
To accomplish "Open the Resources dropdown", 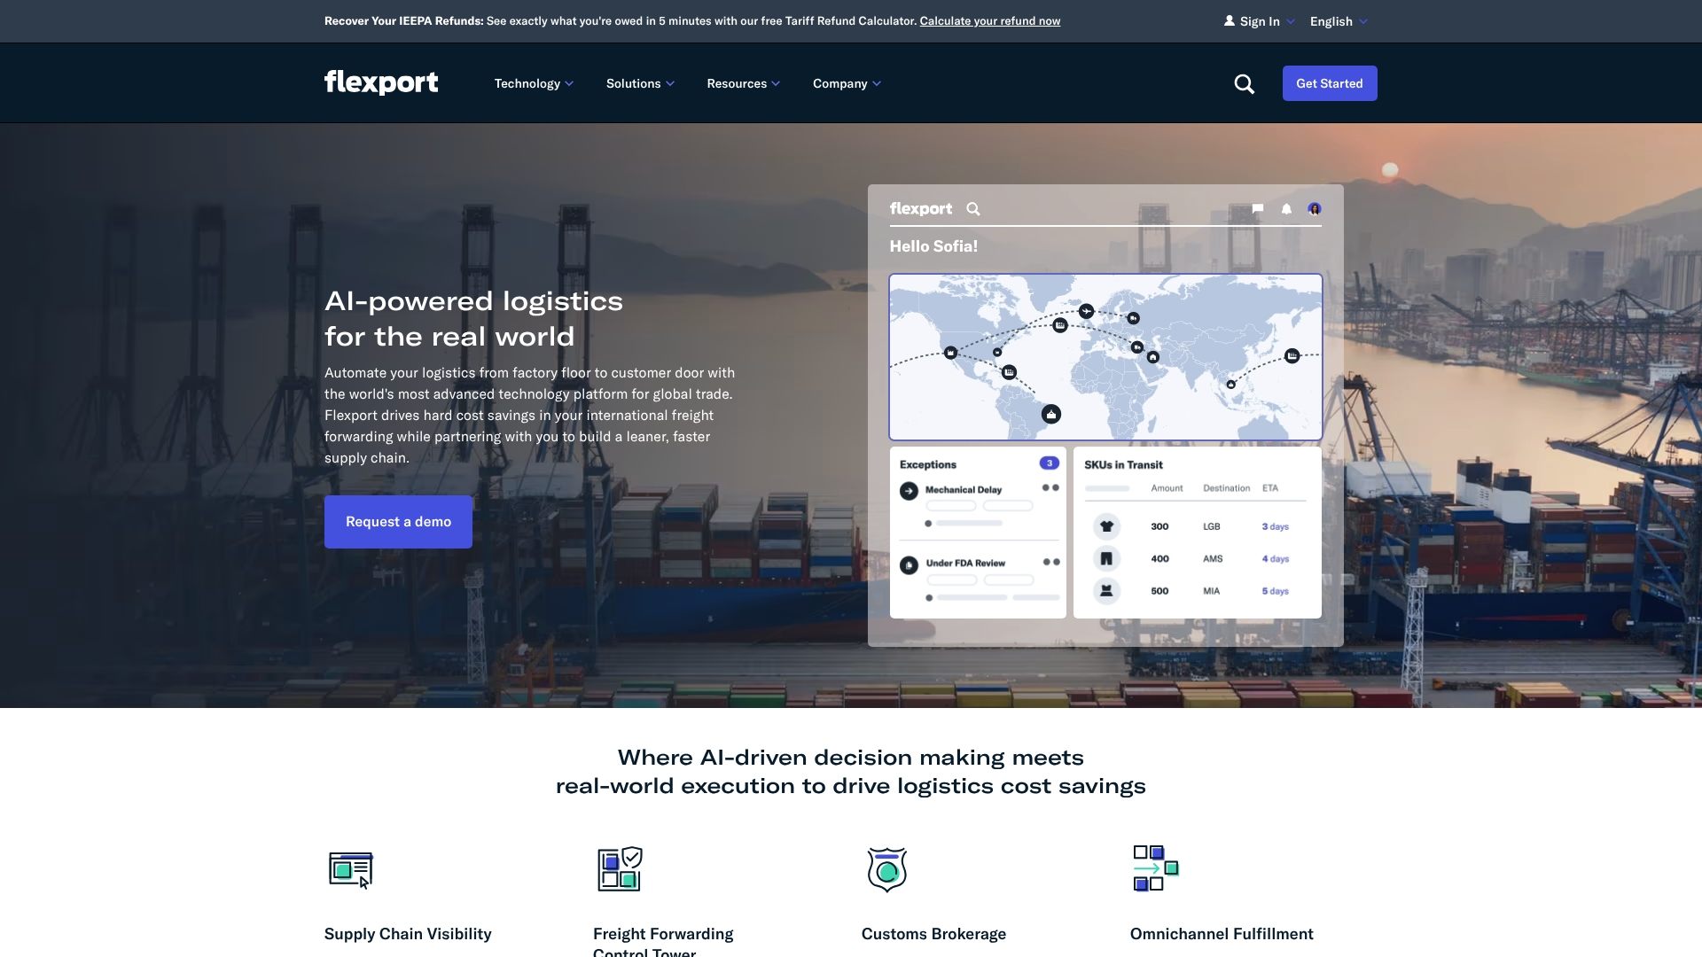I will (743, 83).
